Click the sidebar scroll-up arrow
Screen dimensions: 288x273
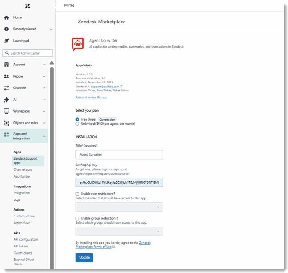[52, 63]
